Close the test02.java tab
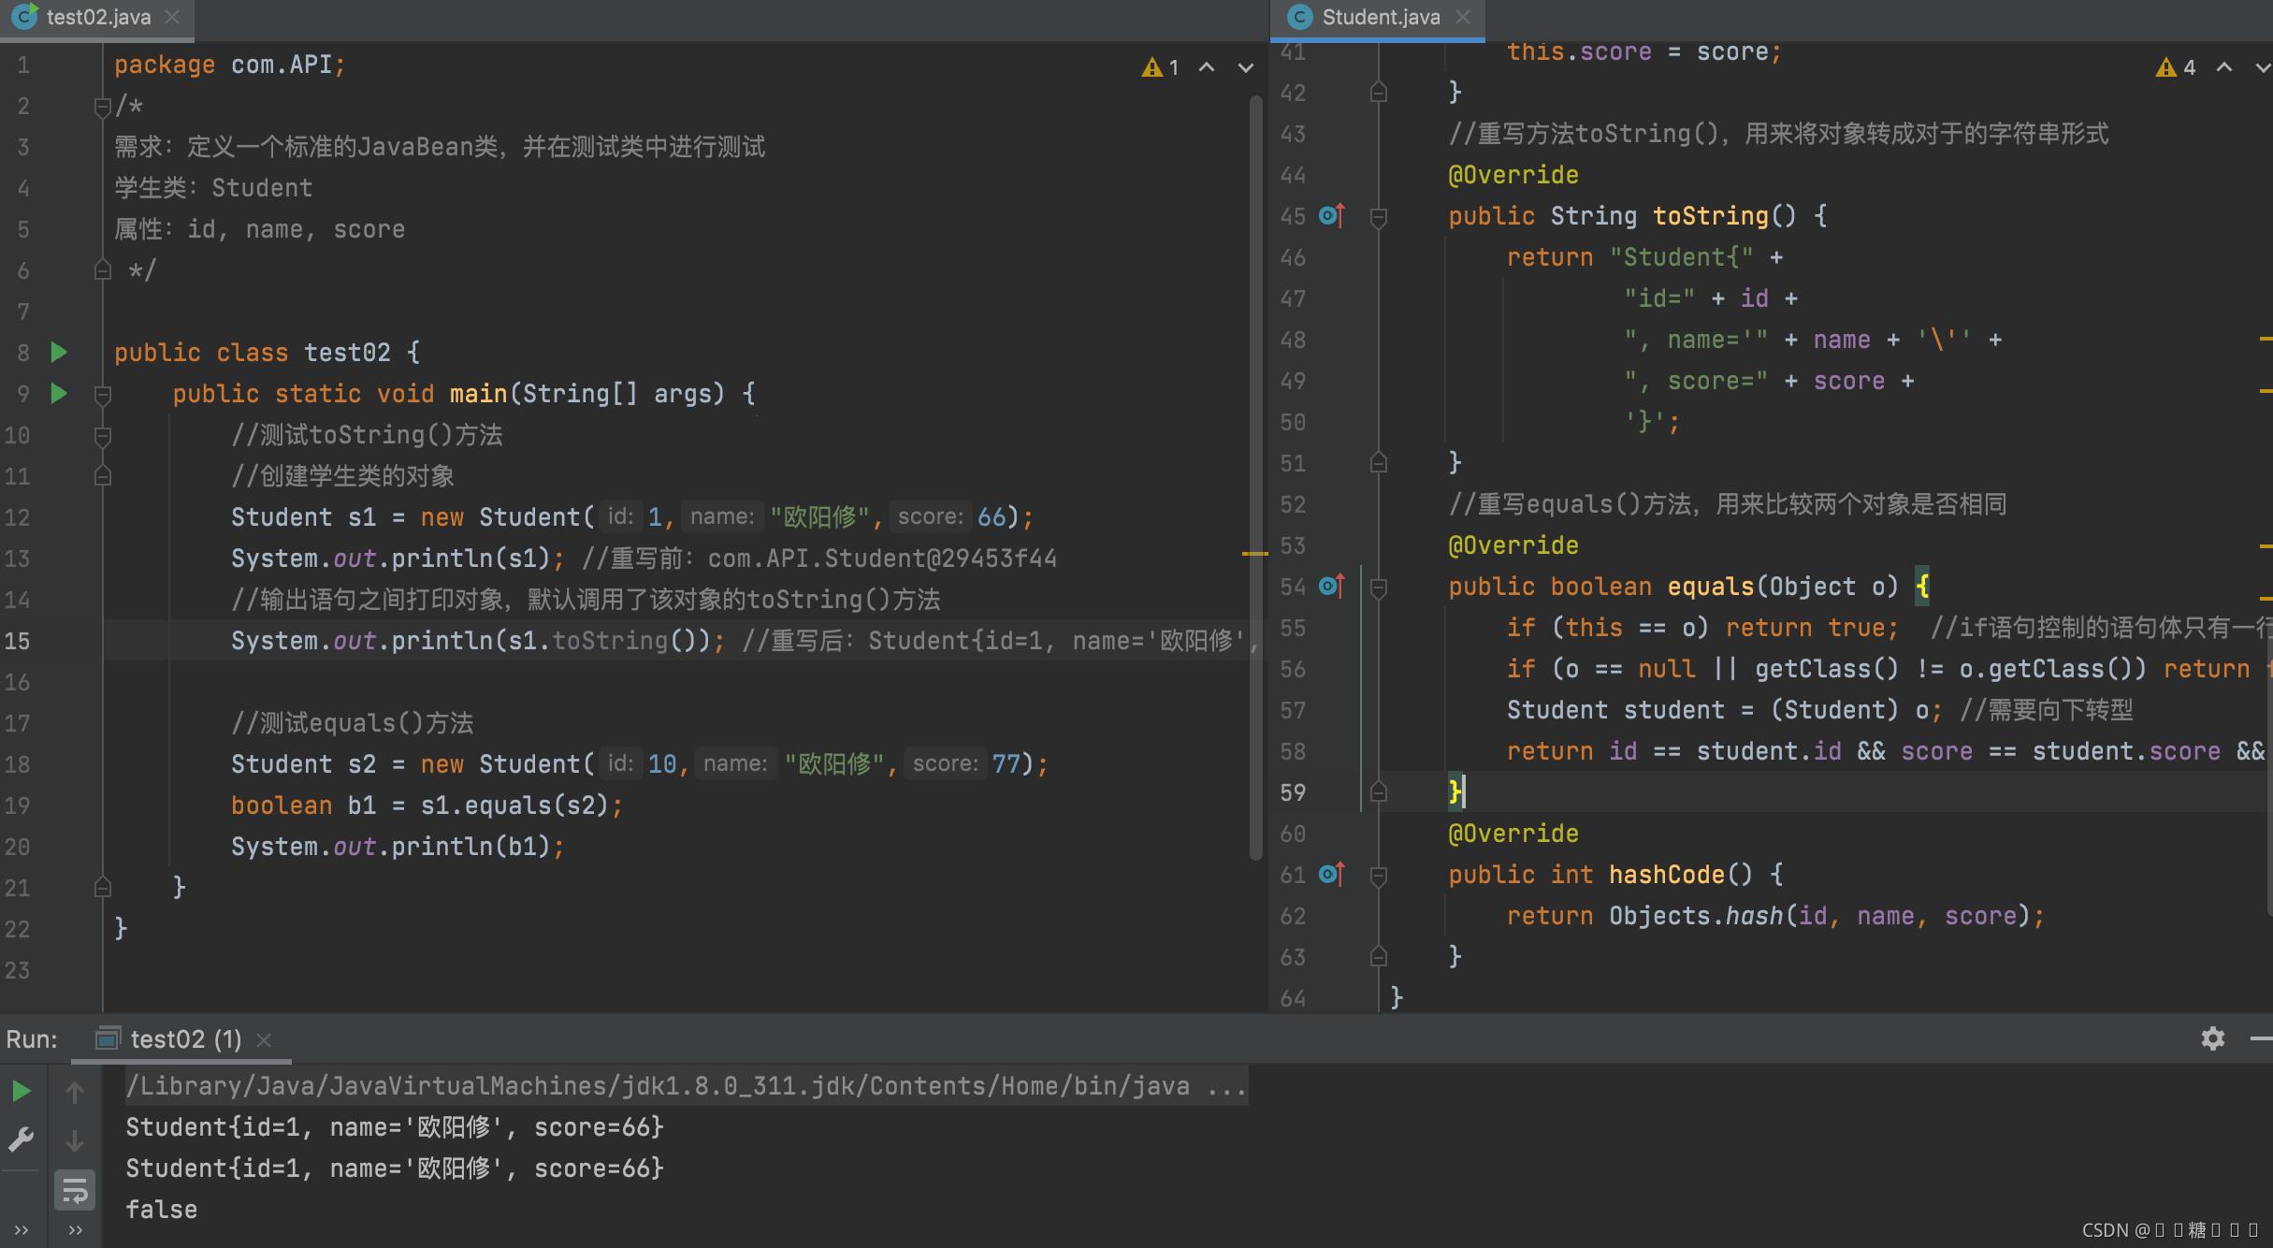The image size is (2273, 1248). tap(172, 17)
